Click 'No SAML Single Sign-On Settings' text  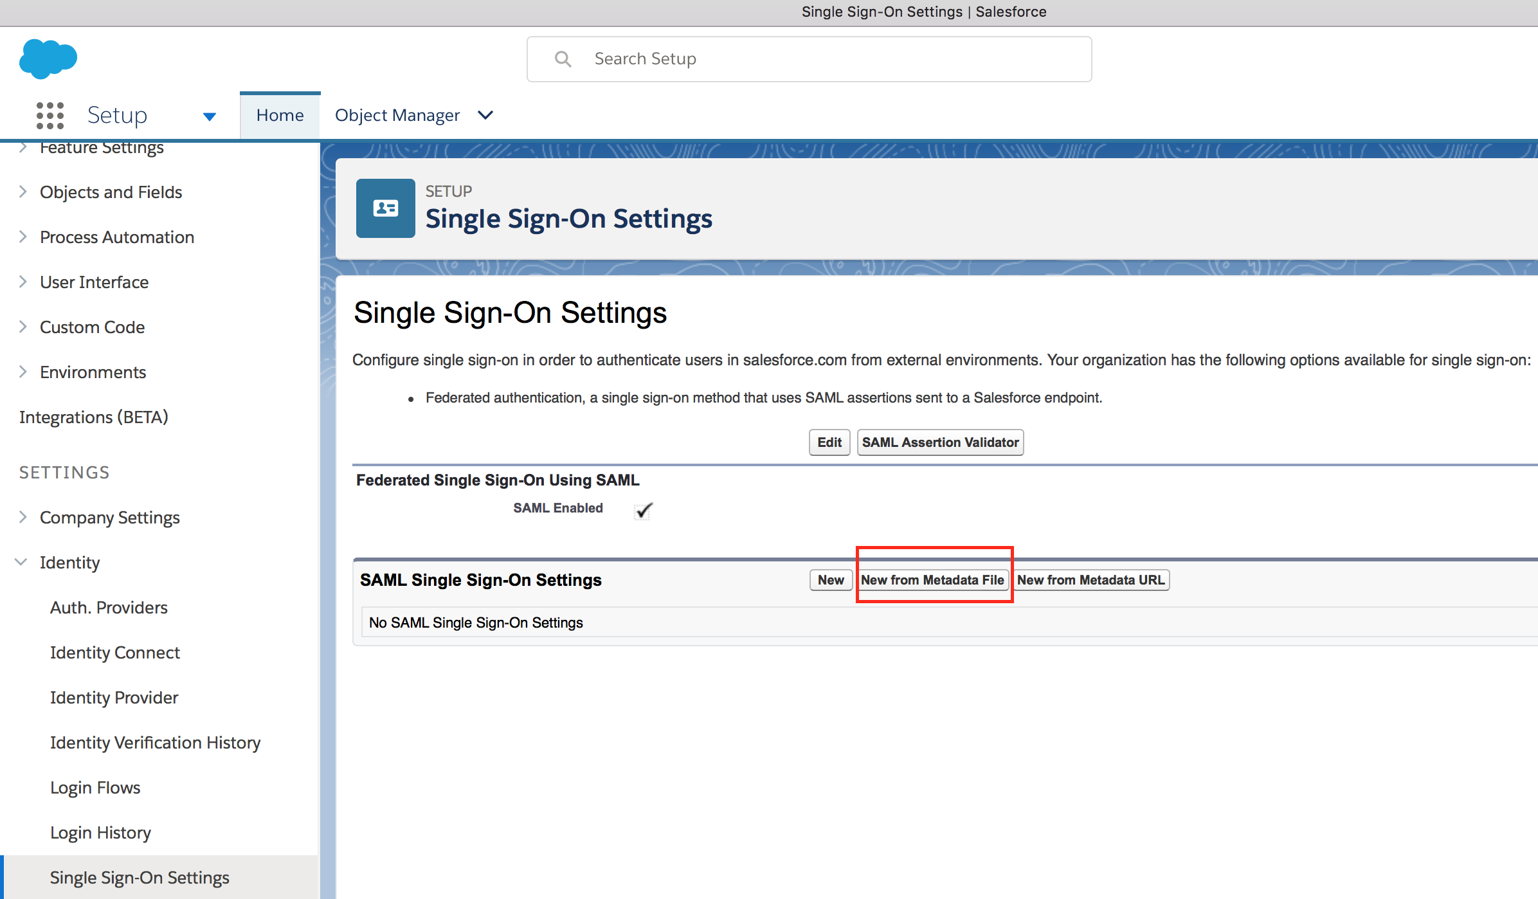click(x=476, y=622)
